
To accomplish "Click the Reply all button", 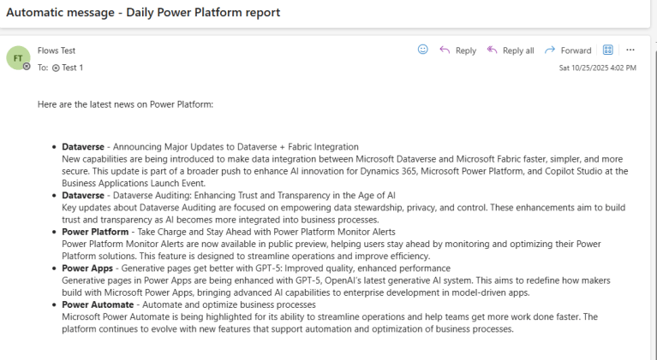I will click(x=511, y=50).
